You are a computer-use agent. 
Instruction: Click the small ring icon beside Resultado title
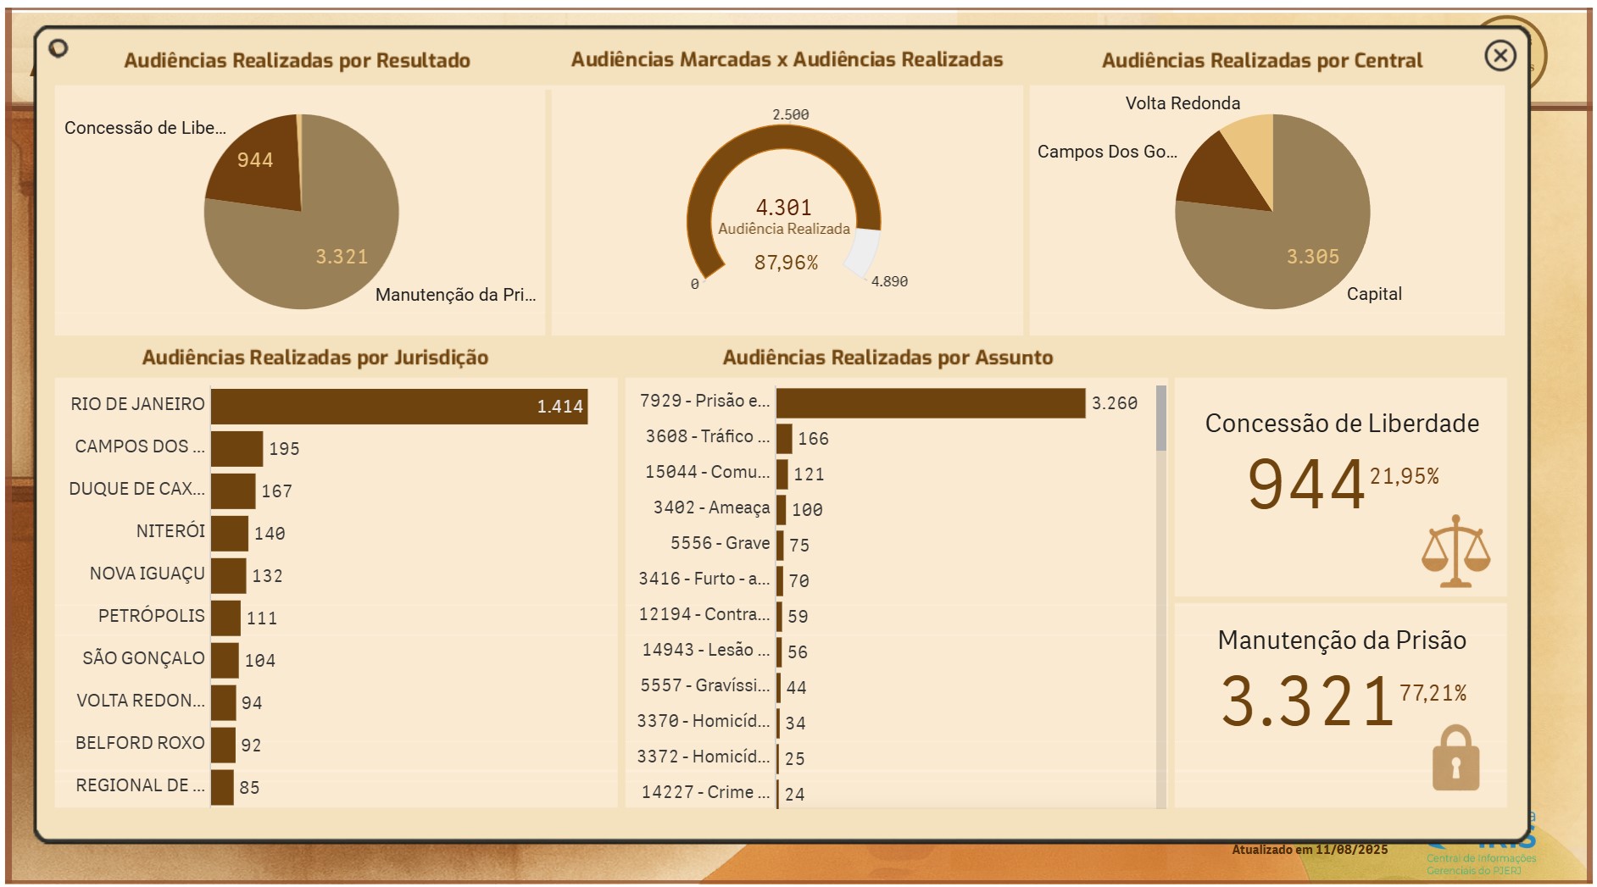tap(58, 48)
